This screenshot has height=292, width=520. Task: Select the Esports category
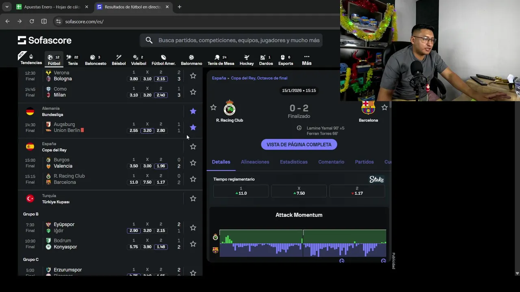(286, 60)
